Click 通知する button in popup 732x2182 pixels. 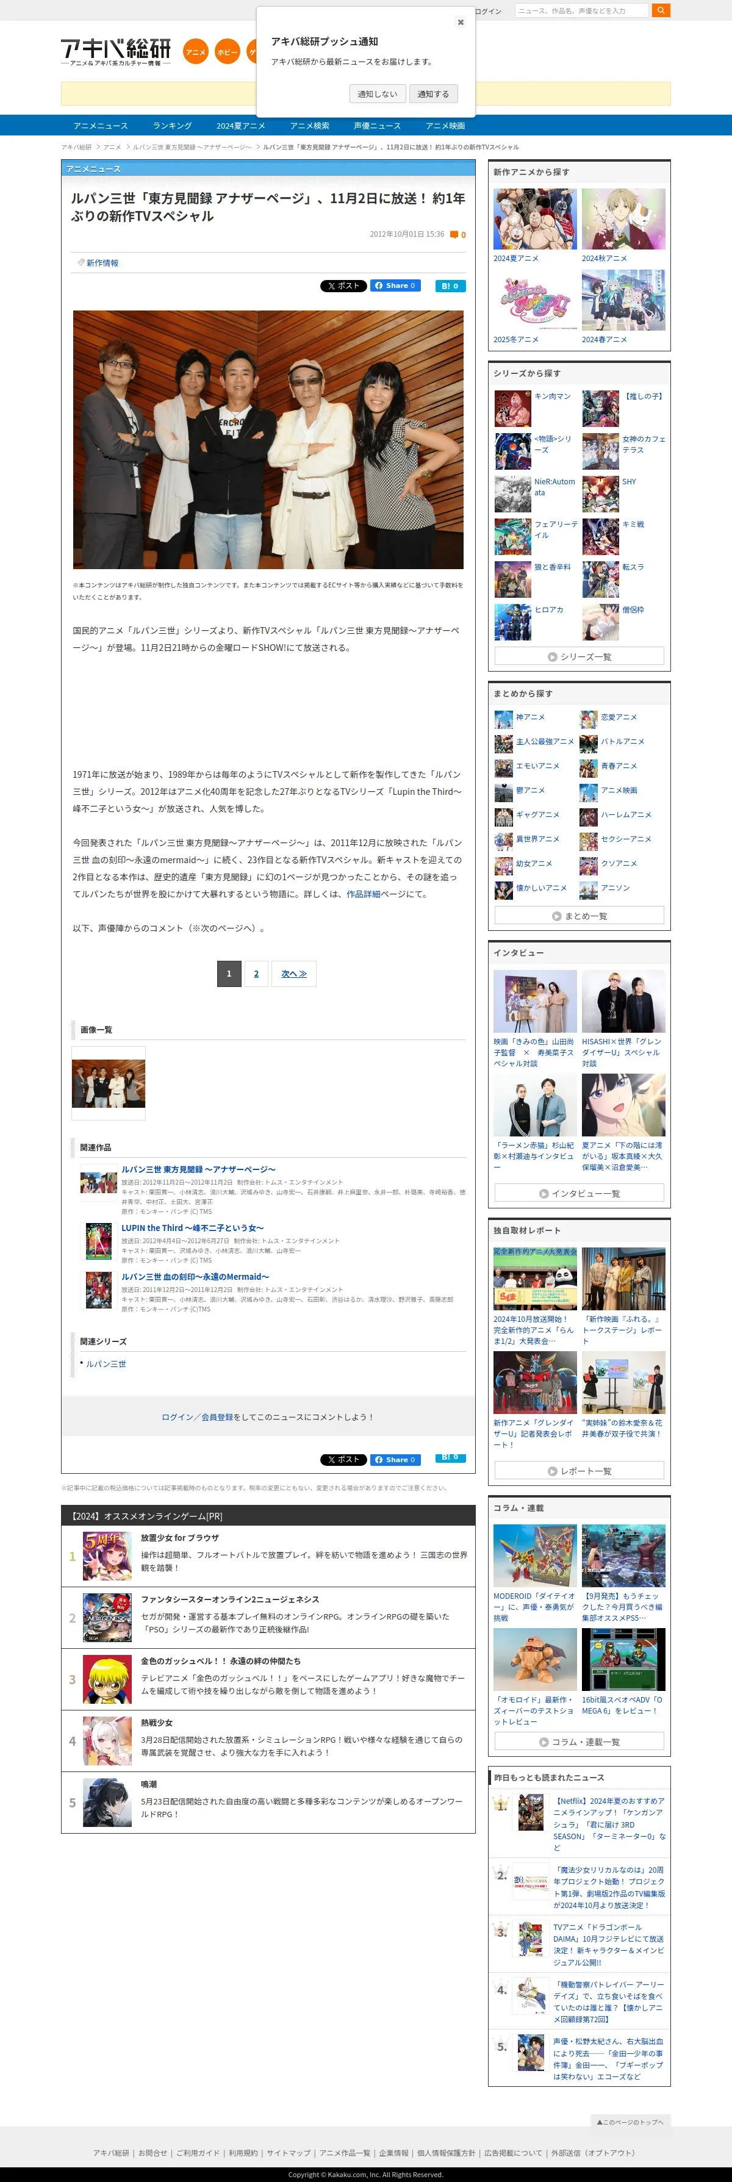(433, 94)
